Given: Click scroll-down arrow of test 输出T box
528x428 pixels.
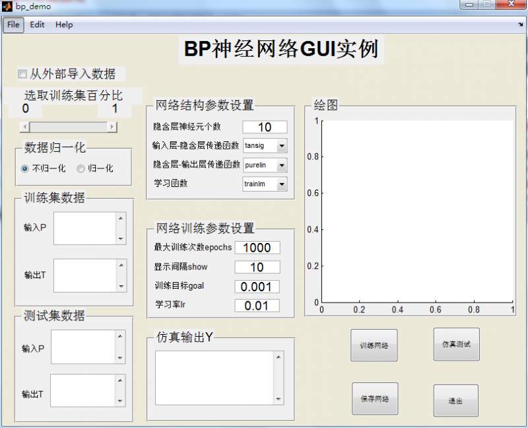Looking at the screenshot, I should (120, 401).
